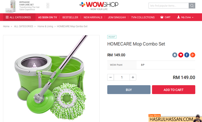The image size is (202, 122).
Task: Expand the My Zone dropdown
Action: point(193,18)
